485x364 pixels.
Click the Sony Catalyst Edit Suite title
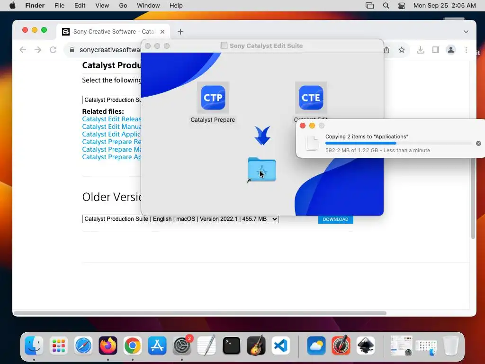(266, 46)
